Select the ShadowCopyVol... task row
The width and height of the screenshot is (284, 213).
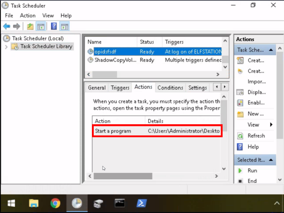(x=115, y=60)
